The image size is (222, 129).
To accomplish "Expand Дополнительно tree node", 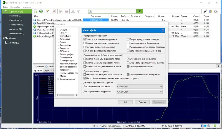I will (58, 79).
